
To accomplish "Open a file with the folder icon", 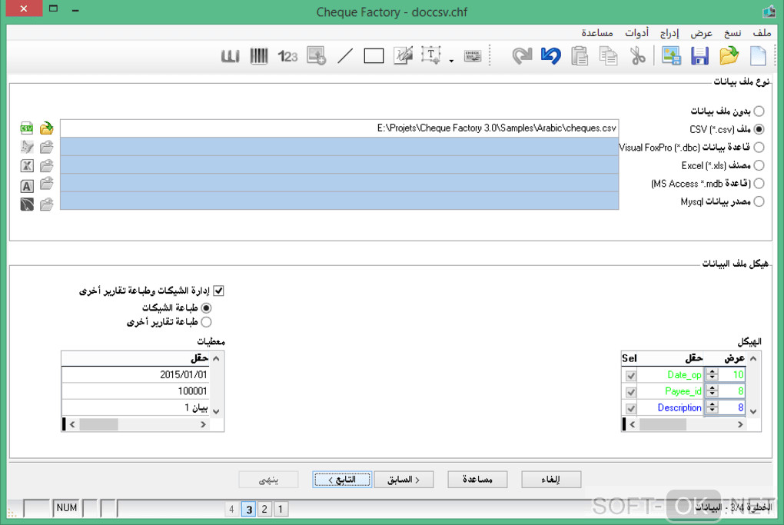I will (x=729, y=55).
